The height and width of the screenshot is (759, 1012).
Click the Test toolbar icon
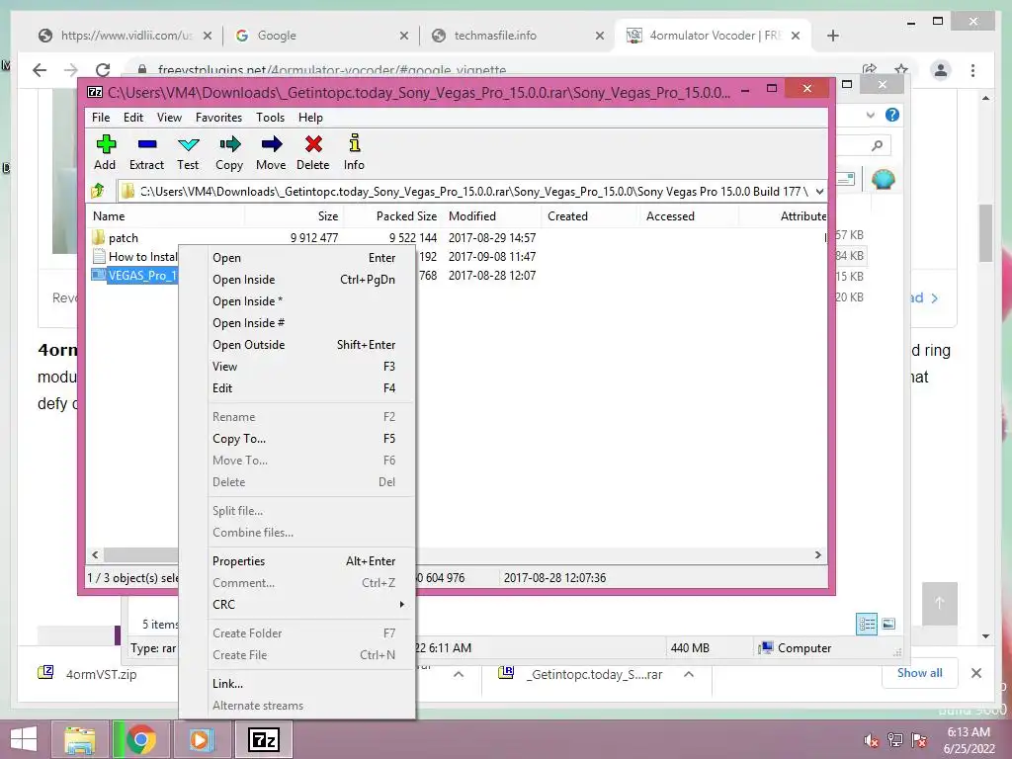click(x=189, y=144)
